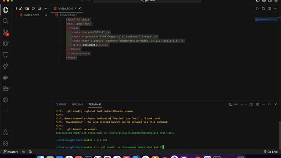The height and width of the screenshot is (158, 281).
Task: Split the terminal panel
Action: 251,104
